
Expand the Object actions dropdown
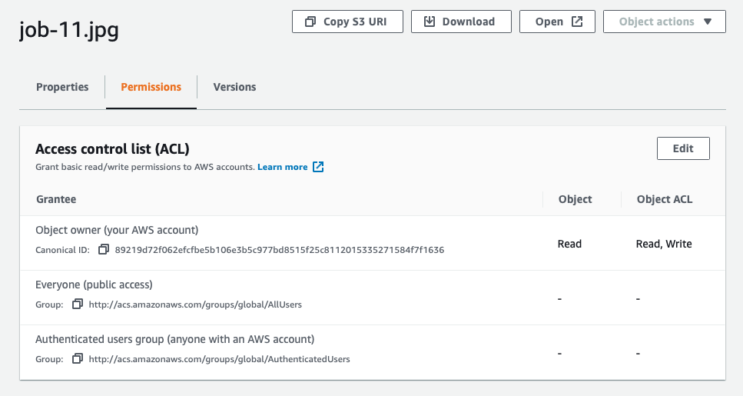[665, 22]
